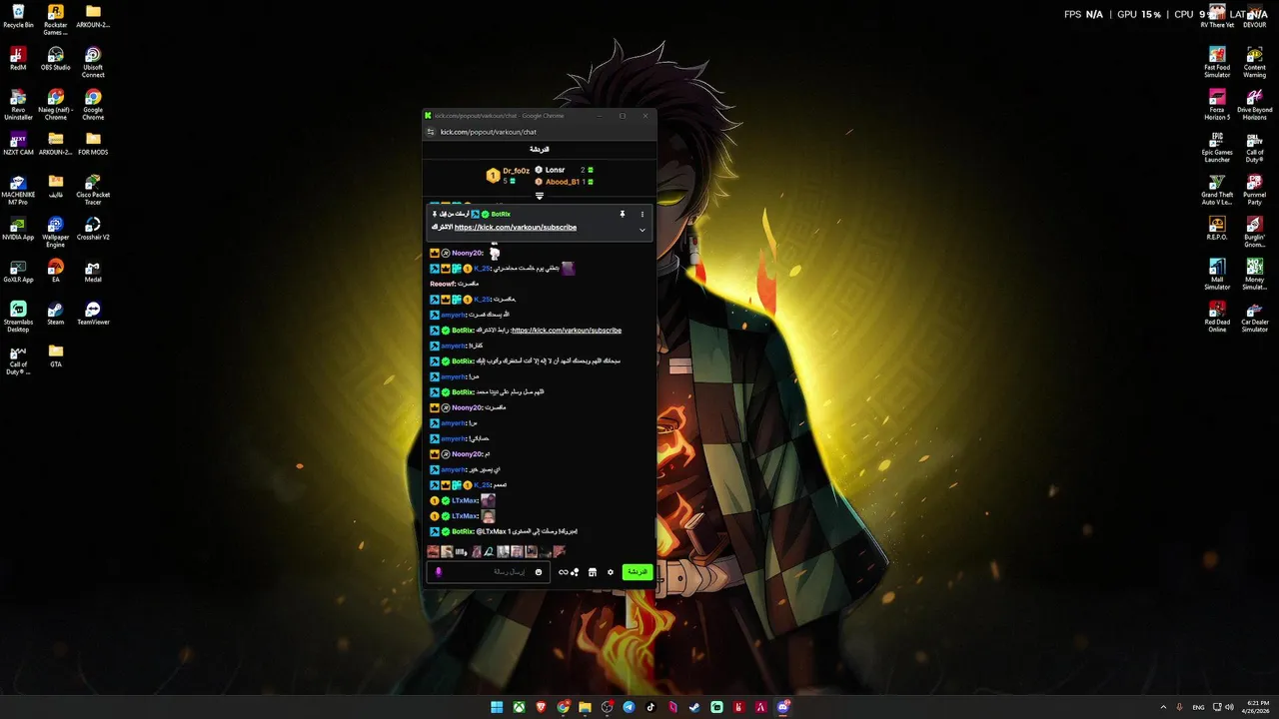Image resolution: width=1279 pixels, height=719 pixels.
Task: Select Abood_B1 on the leaderboard
Action: (x=563, y=182)
